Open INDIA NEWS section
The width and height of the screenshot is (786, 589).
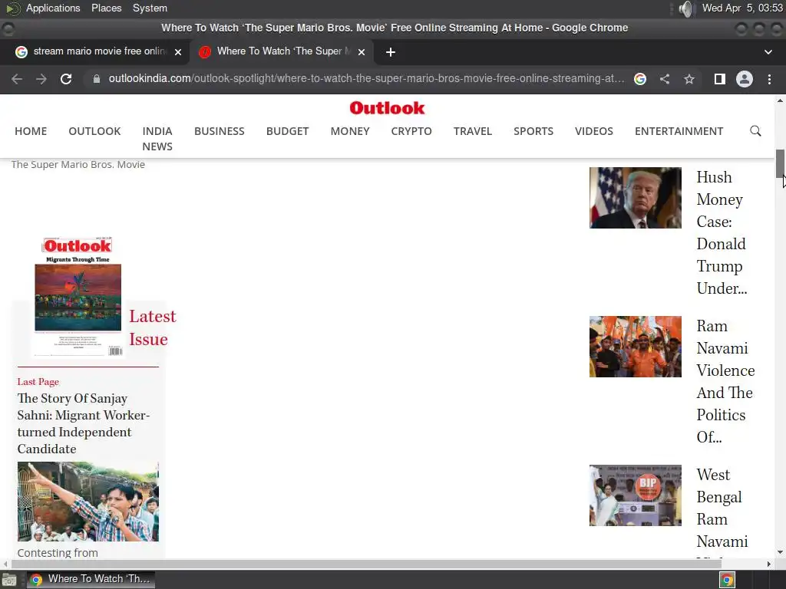pos(157,139)
